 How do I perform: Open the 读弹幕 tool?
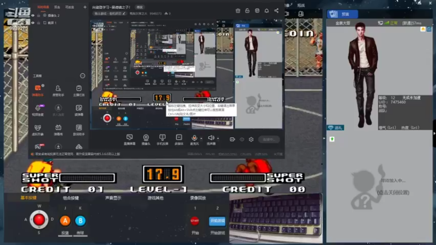point(78,110)
